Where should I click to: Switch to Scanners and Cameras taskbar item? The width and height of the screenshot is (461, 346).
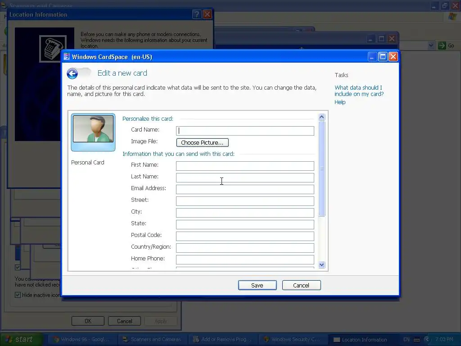(152, 339)
